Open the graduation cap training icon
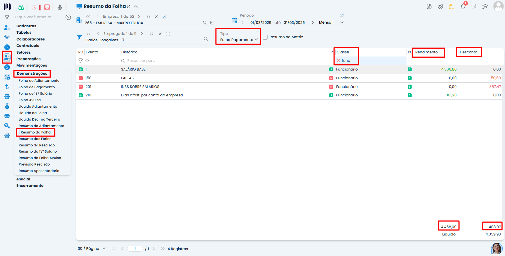The image size is (505, 256). click(x=485, y=6)
